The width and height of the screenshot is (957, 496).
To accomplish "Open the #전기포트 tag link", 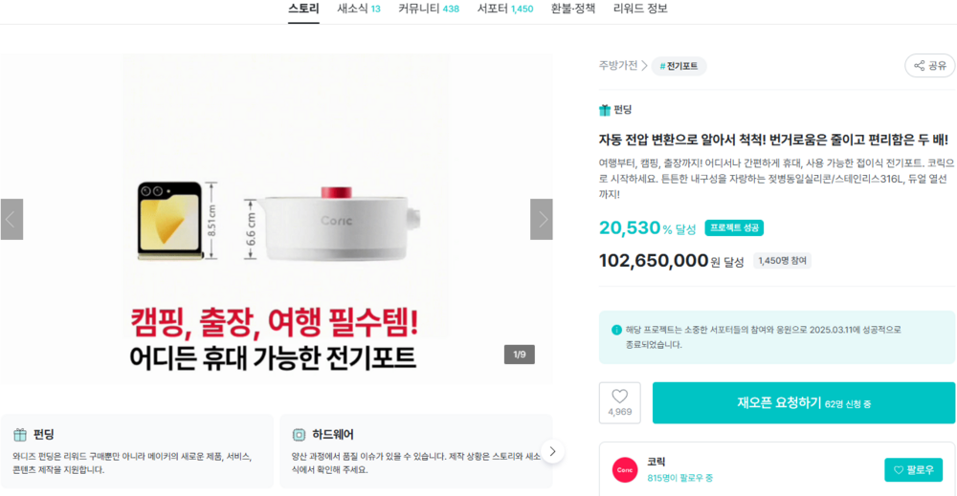I will point(679,66).
